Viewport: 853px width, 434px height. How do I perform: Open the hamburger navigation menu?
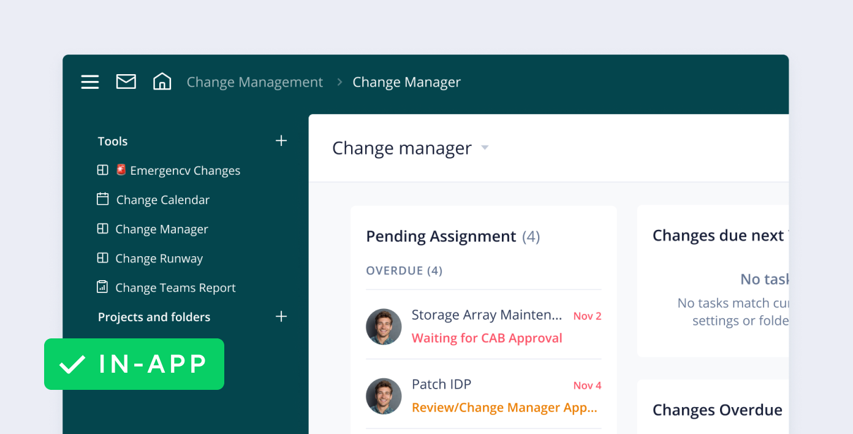[x=89, y=82]
